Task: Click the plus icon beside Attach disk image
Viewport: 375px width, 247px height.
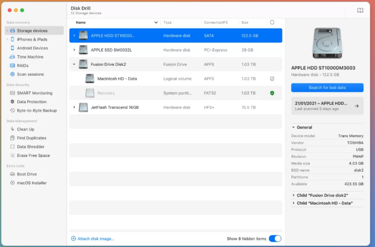Action: pyautogui.click(x=74, y=239)
